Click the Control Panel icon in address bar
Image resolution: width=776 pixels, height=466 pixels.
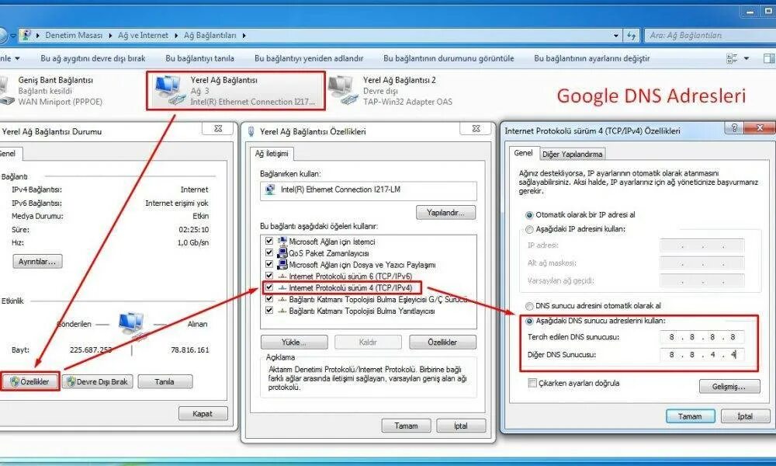tap(26, 35)
